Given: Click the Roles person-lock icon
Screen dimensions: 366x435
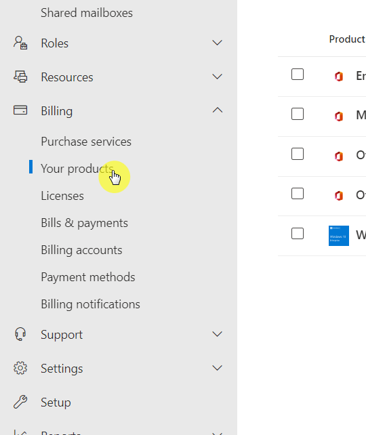Looking at the screenshot, I should click(x=20, y=43).
